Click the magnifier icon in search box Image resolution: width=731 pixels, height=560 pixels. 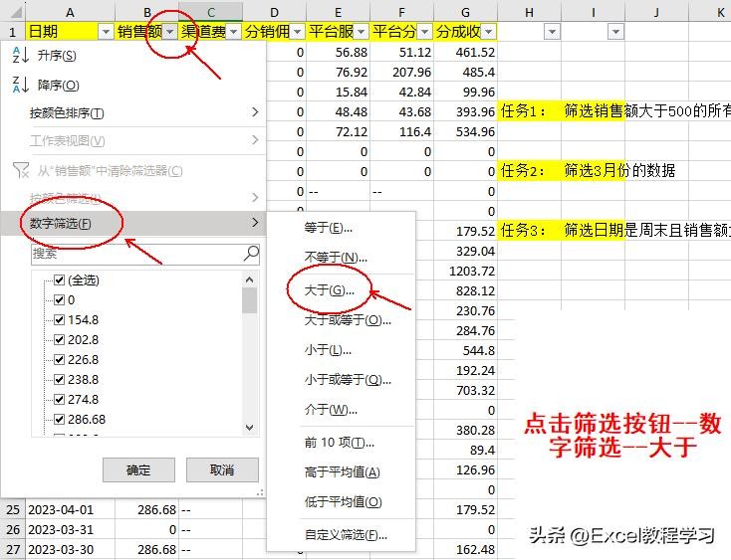pyautogui.click(x=250, y=254)
